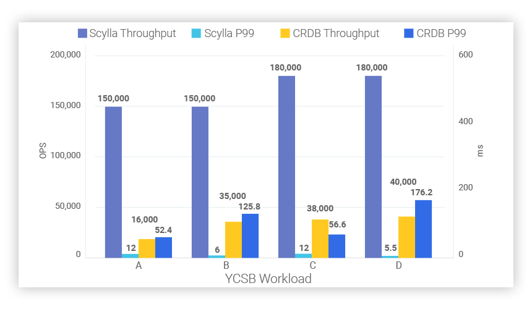This screenshot has height=309, width=532.
Task: Click the Scylla P99 bar for workload A
Action: tap(131, 256)
